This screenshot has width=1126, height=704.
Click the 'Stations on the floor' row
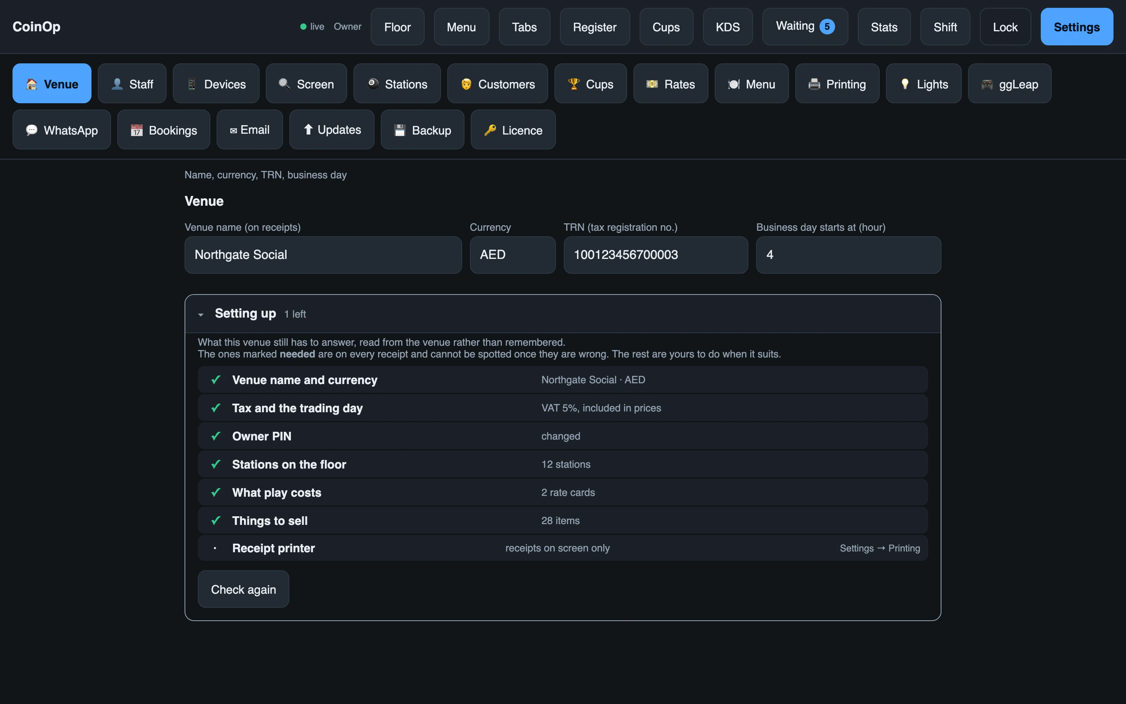click(563, 464)
